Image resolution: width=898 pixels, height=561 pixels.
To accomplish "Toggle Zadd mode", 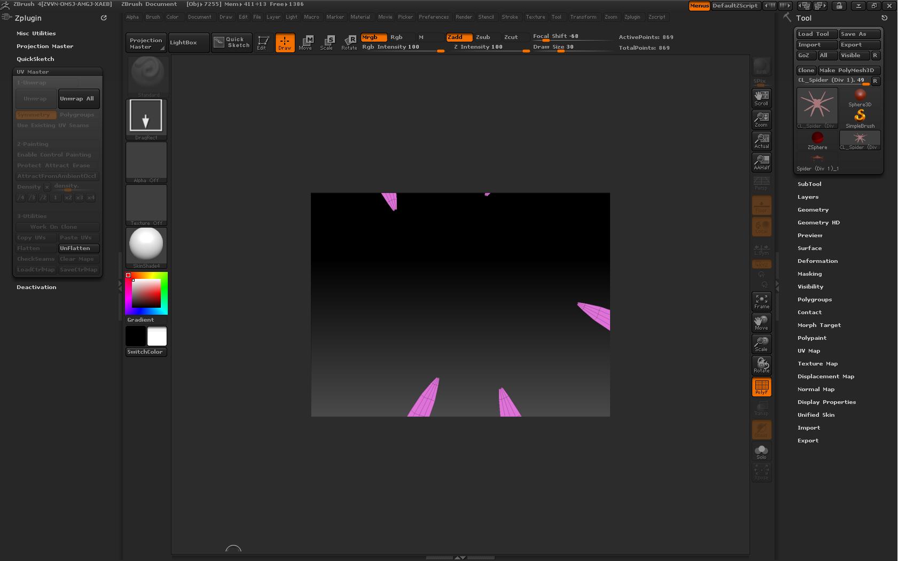I will click(459, 37).
